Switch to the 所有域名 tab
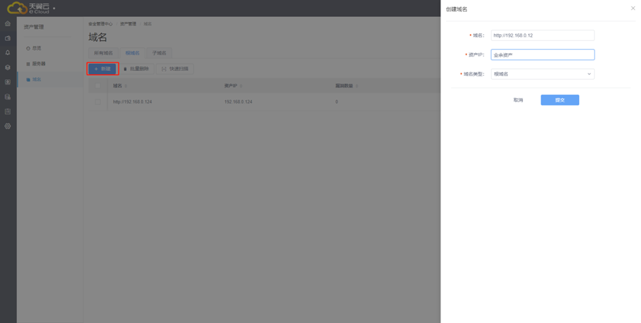Image resolution: width=641 pixels, height=323 pixels. [104, 53]
